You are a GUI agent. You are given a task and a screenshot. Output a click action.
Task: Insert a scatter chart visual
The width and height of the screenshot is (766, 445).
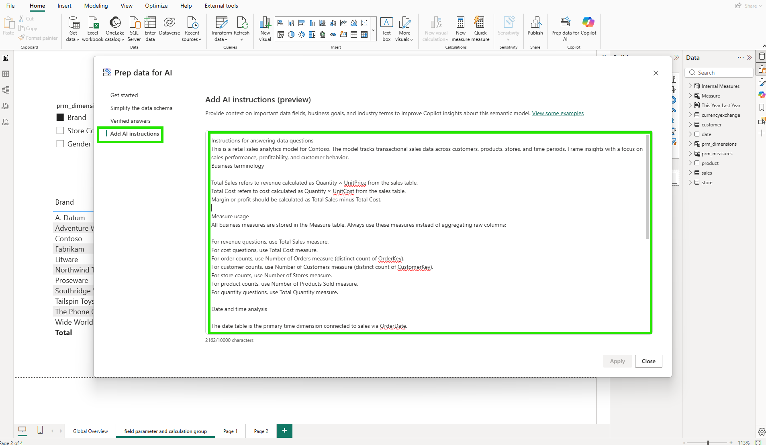click(364, 23)
